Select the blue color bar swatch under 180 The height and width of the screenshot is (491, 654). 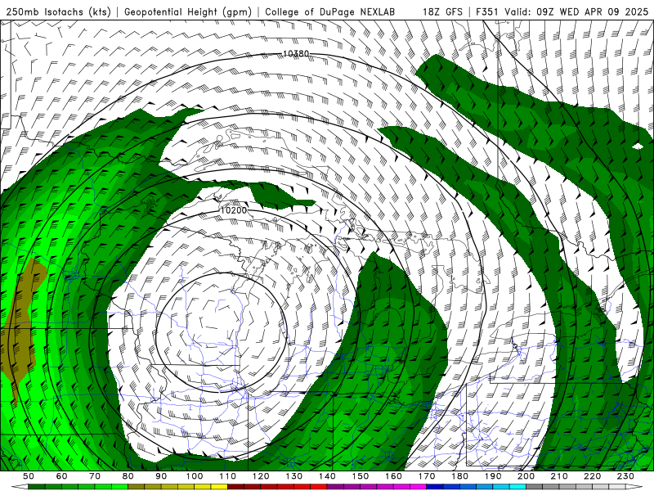click(452, 487)
